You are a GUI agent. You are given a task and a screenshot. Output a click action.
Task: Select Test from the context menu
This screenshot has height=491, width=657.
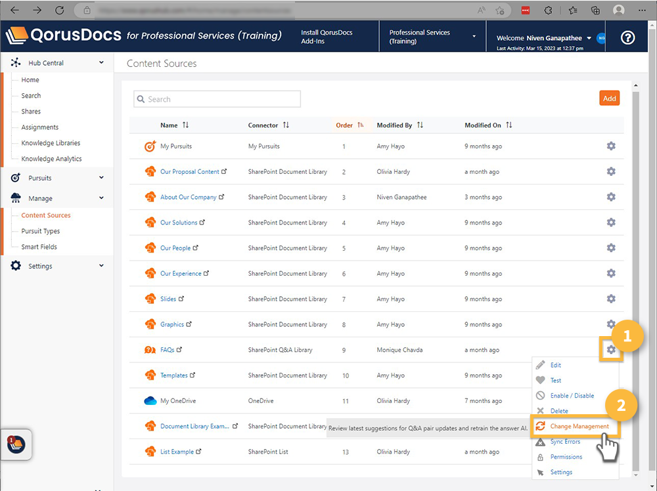556,380
